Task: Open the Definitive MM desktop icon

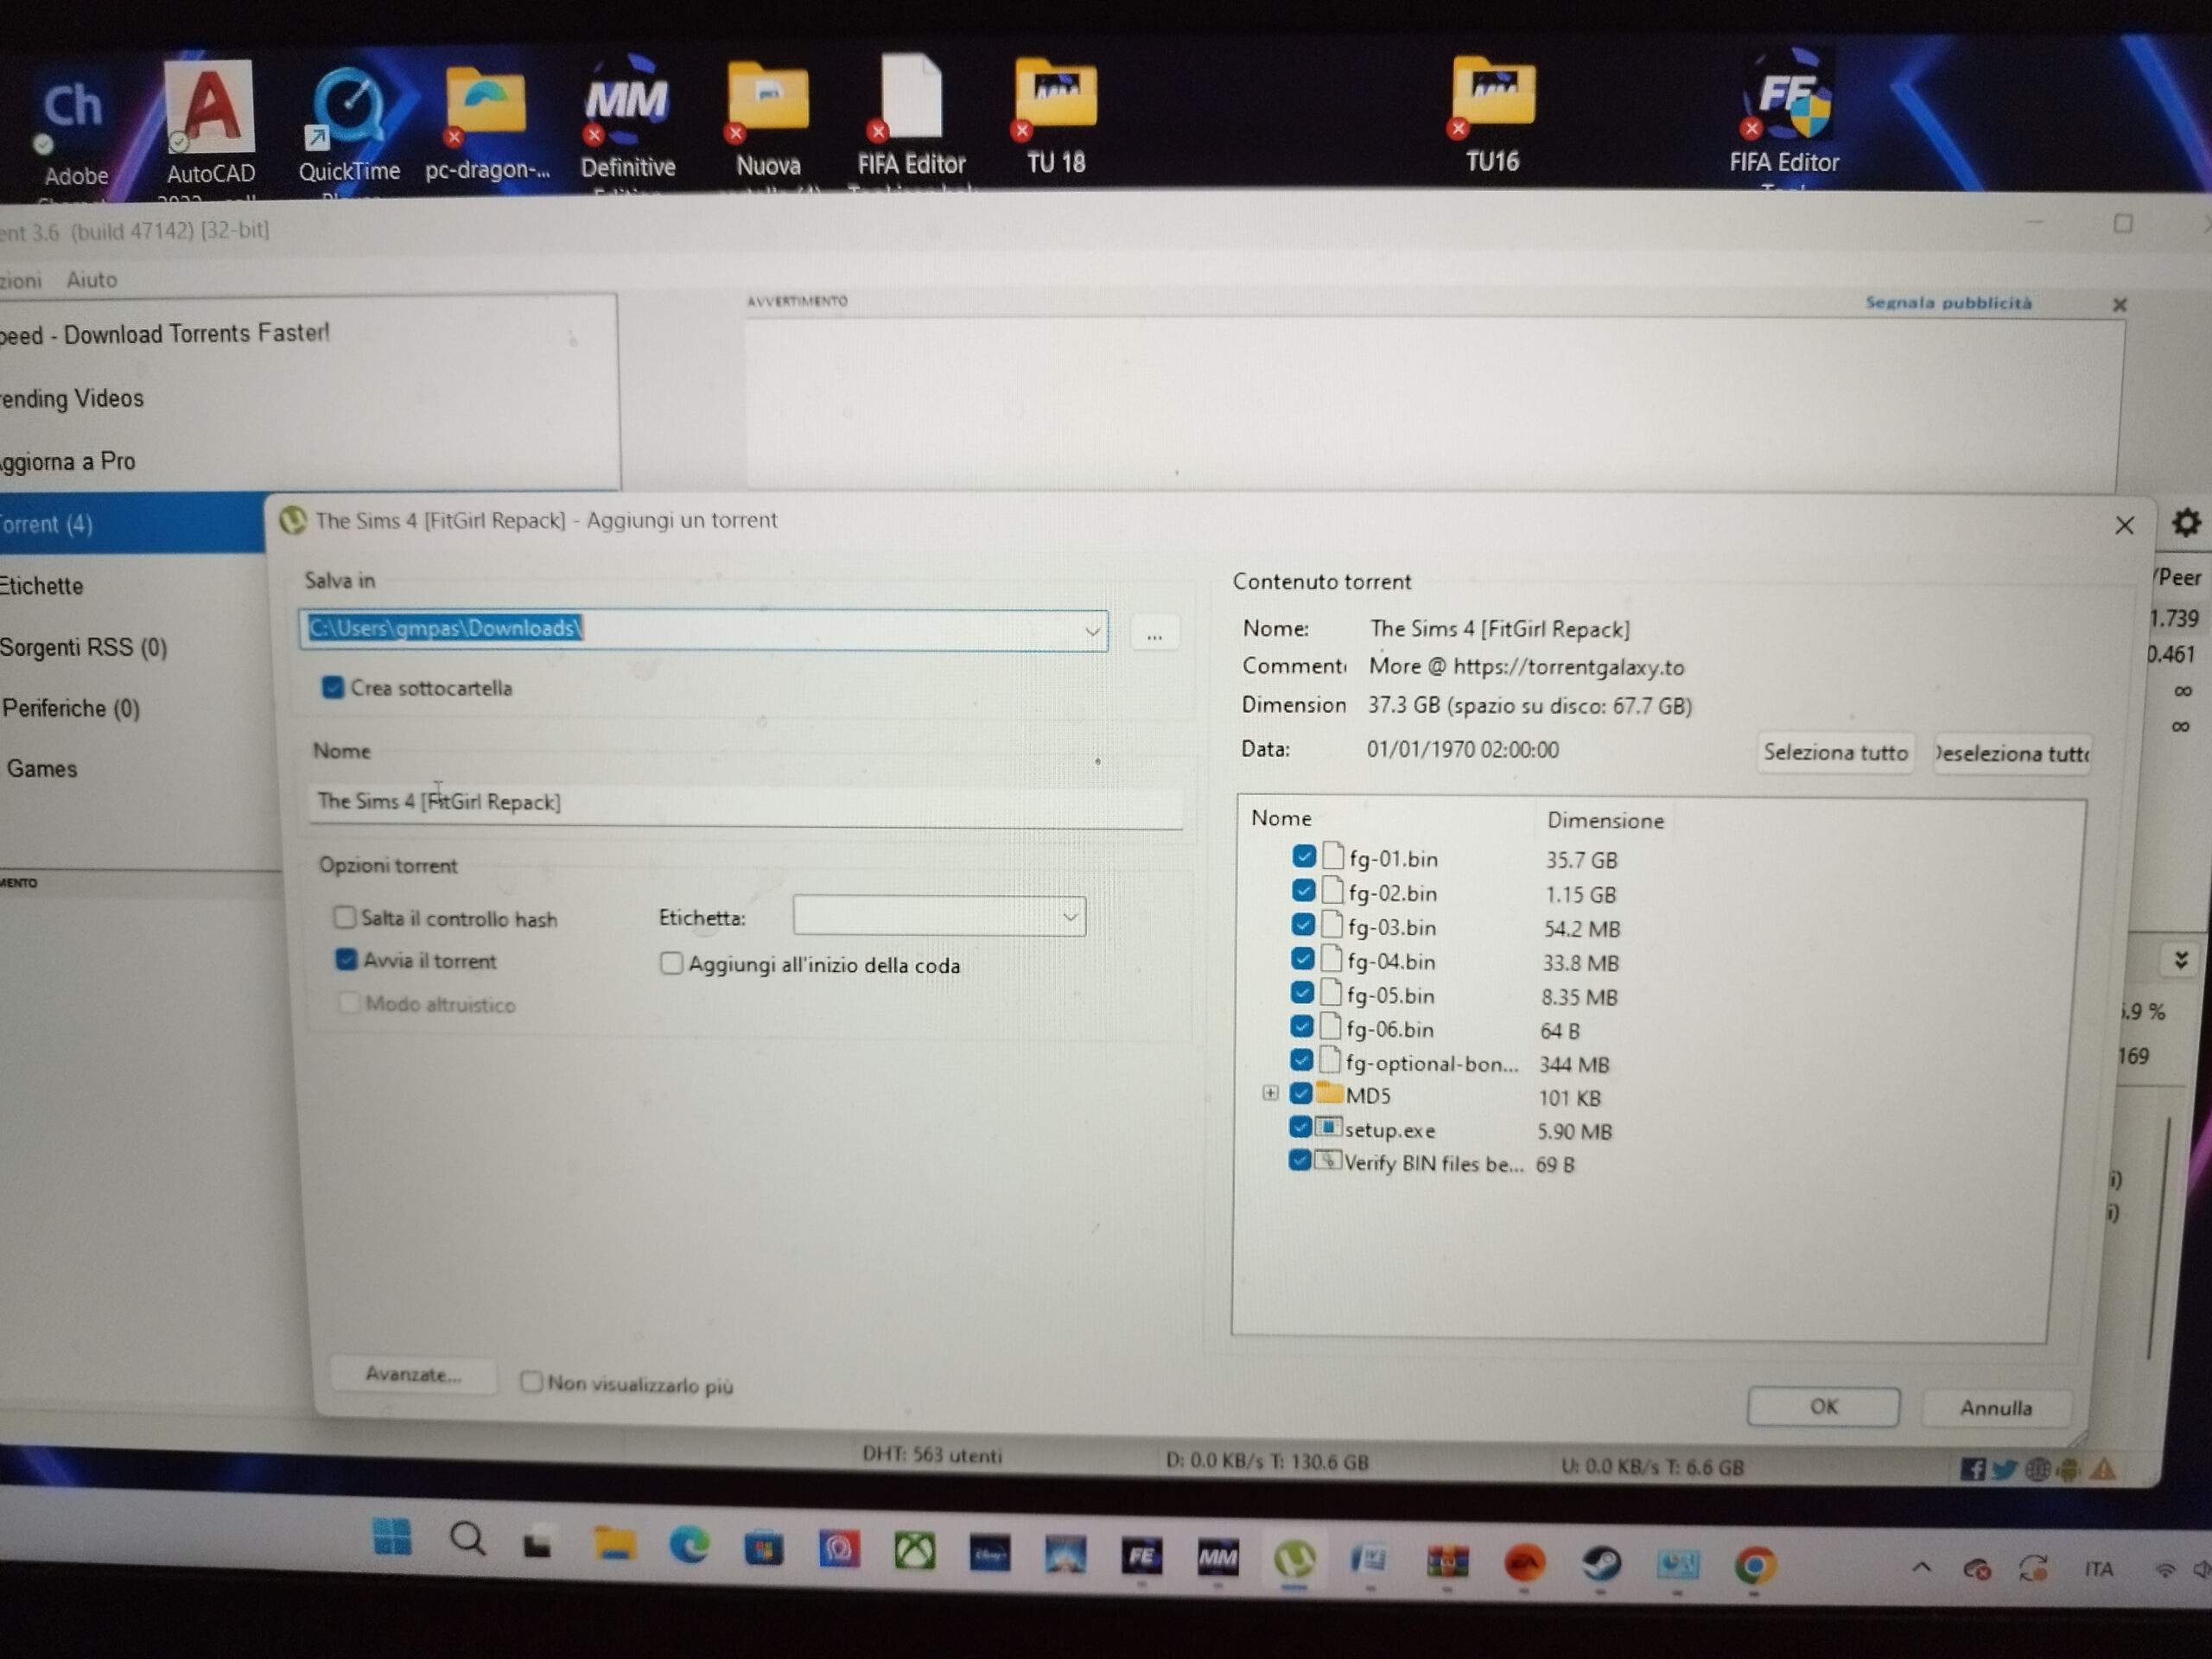Action: 627,120
